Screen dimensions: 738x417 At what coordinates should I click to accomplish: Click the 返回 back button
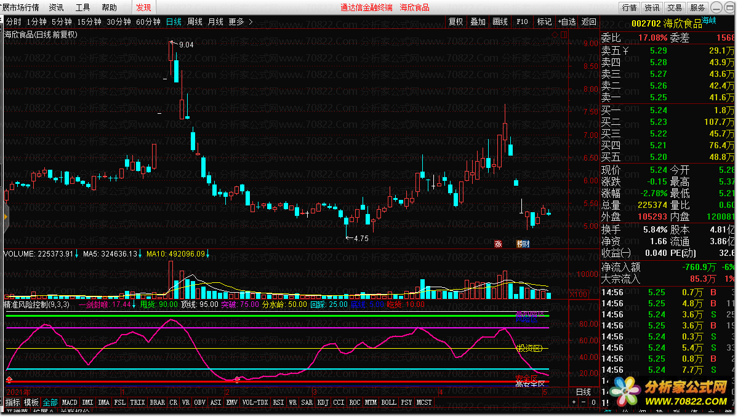(589, 22)
